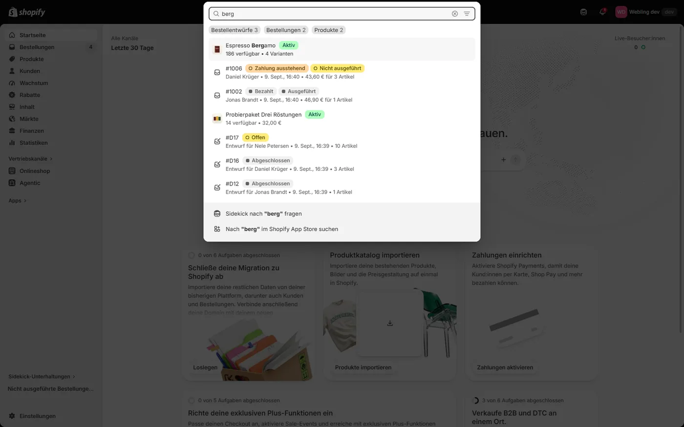The width and height of the screenshot is (684, 427).
Task: Expand the Apps section
Action: click(18, 201)
